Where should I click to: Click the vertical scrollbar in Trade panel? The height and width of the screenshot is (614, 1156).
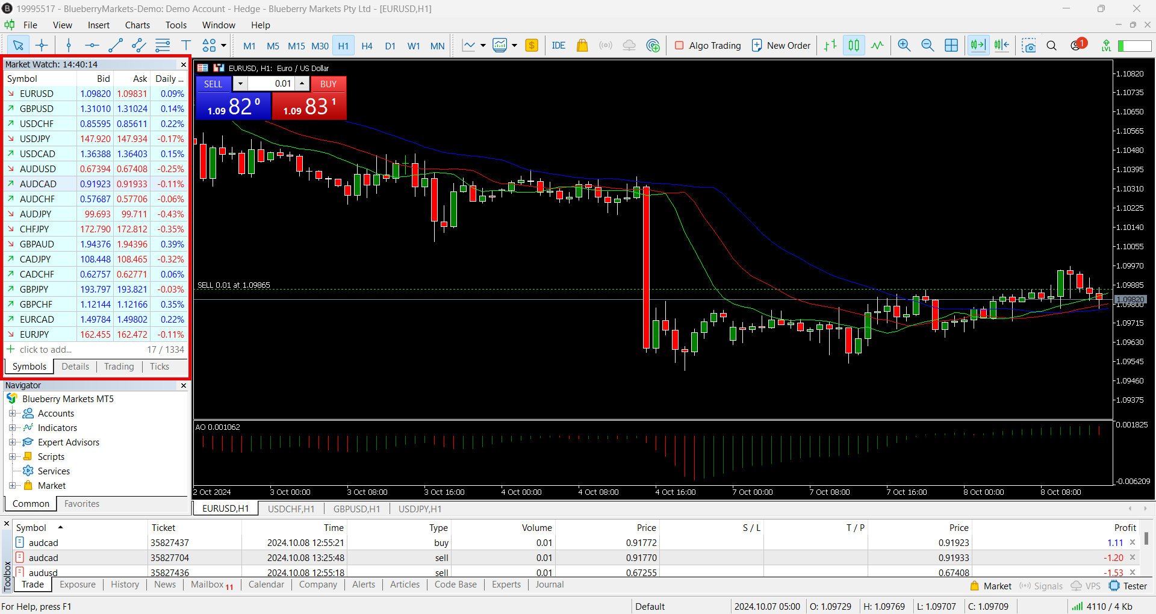pyautogui.click(x=1146, y=538)
